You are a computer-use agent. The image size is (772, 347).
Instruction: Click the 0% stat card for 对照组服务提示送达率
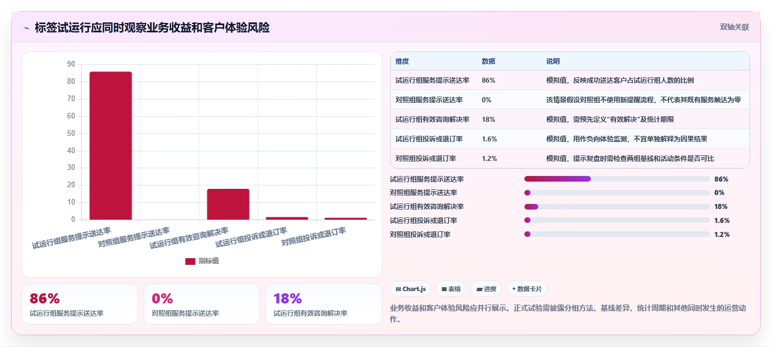(x=202, y=304)
